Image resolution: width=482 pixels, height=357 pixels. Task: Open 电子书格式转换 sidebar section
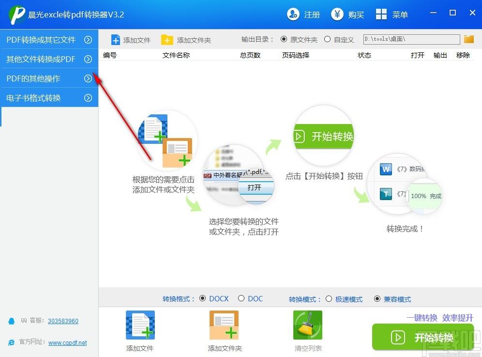[x=49, y=97]
